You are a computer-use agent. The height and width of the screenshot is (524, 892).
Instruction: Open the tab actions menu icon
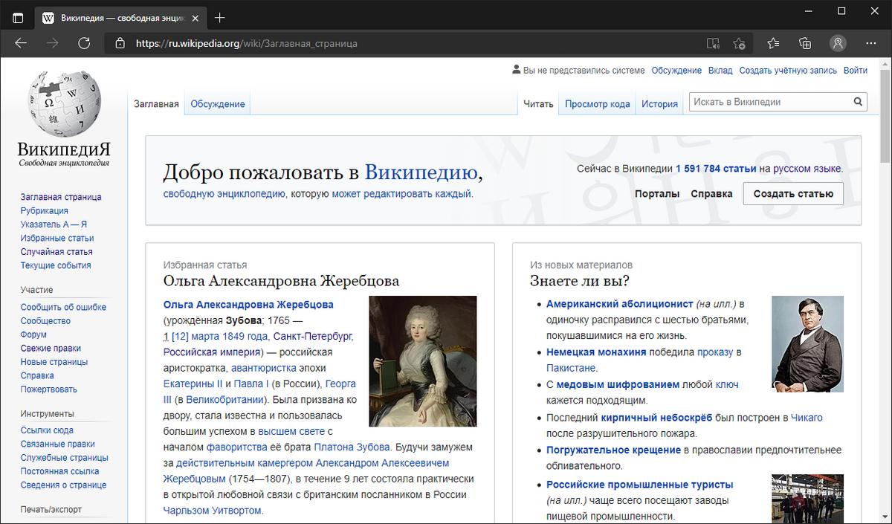pos(19,18)
